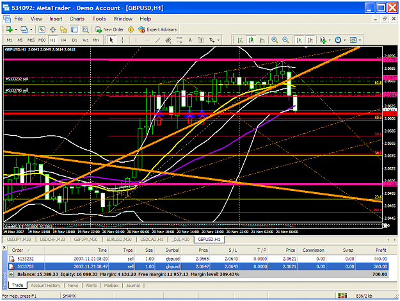Switch chart to Line Chart mode
This screenshot has height=301, width=400.
pos(262,40)
